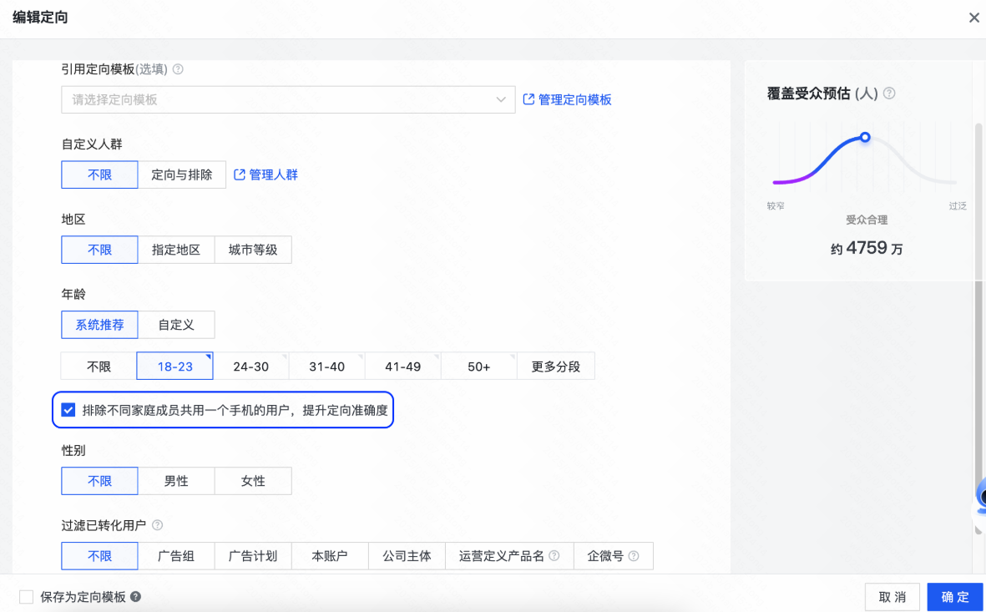Choose 定向与排除 for custom audience
The image size is (986, 612).
click(x=182, y=174)
